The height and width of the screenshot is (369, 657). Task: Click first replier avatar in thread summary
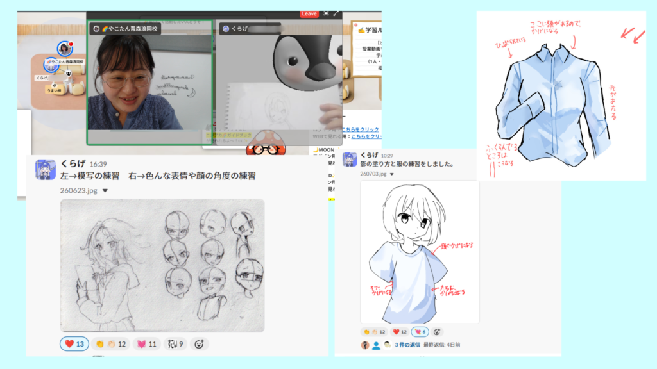pos(365,345)
